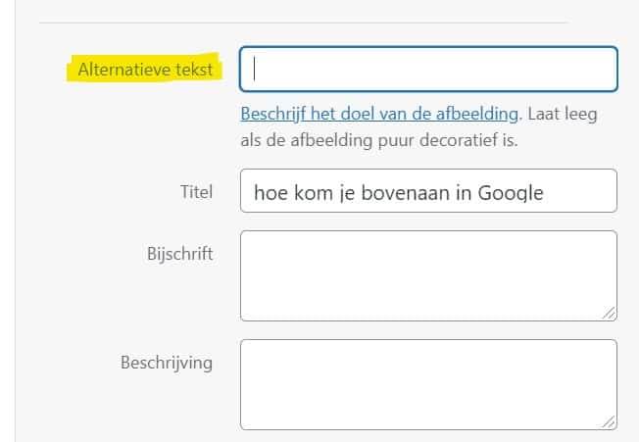Click inside the Bijschrift text area

tap(428, 275)
